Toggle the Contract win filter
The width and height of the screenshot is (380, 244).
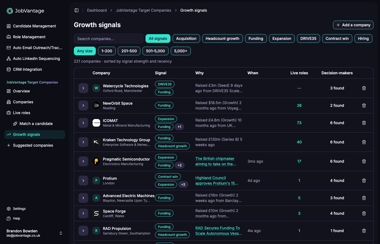coord(337,38)
